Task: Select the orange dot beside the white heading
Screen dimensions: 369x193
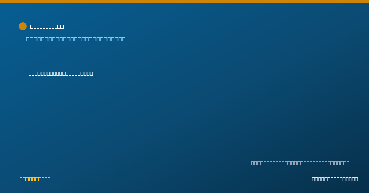Action: 23,26
